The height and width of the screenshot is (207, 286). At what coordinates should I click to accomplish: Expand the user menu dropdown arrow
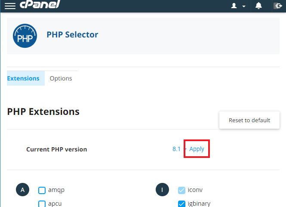[x=244, y=6]
